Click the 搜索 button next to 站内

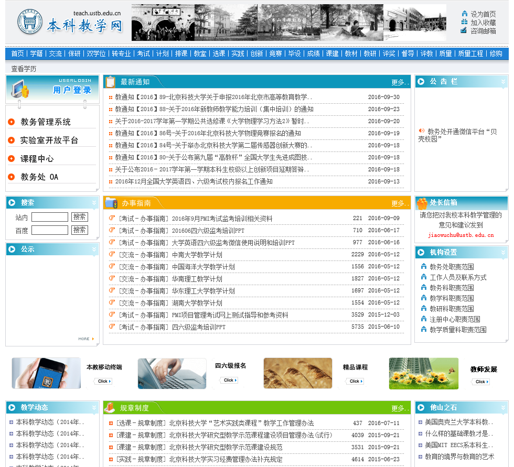pos(80,217)
